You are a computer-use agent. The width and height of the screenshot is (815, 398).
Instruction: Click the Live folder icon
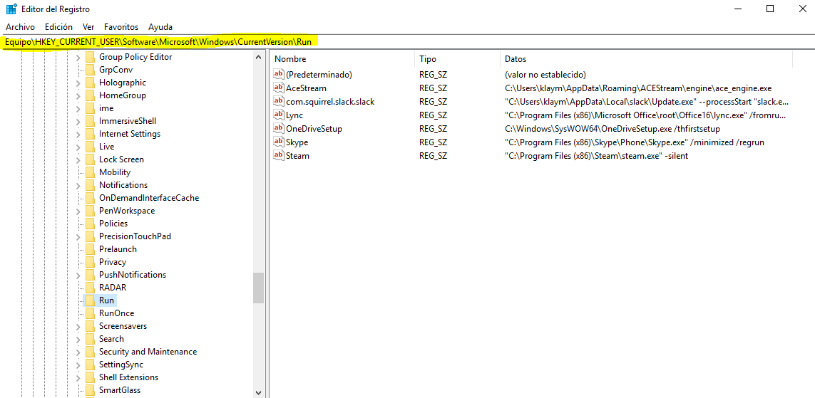coord(90,147)
